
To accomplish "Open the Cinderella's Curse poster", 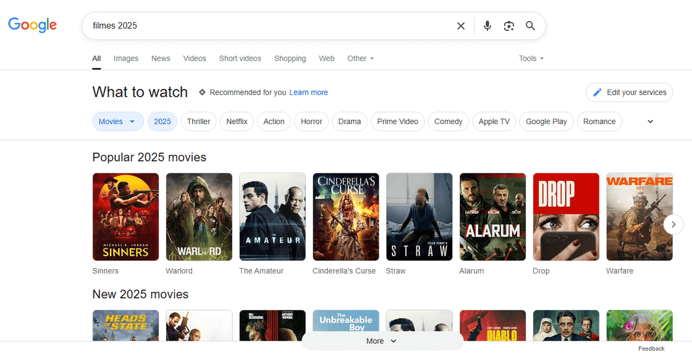I will tap(346, 217).
